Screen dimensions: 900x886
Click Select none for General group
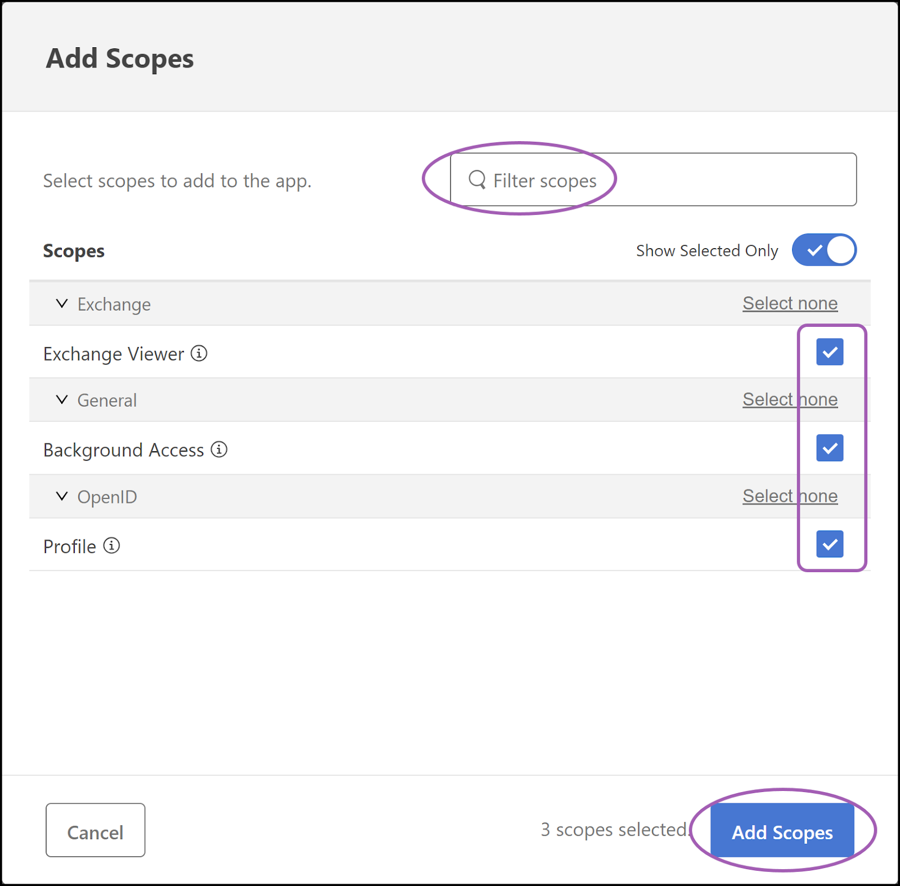(790, 399)
